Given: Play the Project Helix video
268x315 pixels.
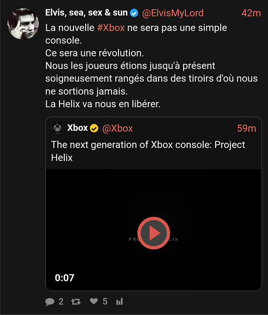Looking at the screenshot, I should [x=153, y=233].
